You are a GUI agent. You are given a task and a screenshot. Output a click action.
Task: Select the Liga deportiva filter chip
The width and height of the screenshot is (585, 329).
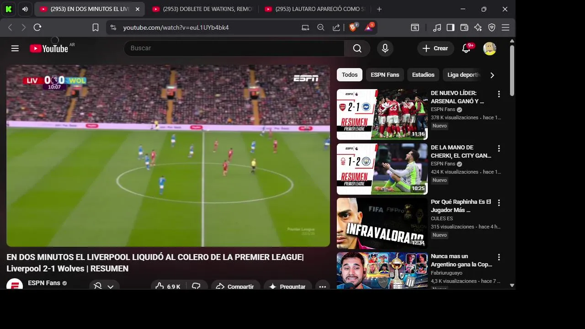[x=463, y=75]
